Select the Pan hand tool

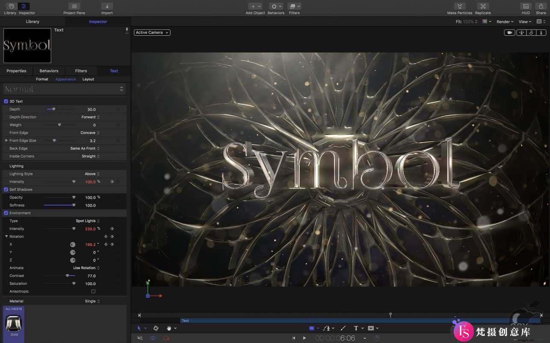[x=169, y=328]
